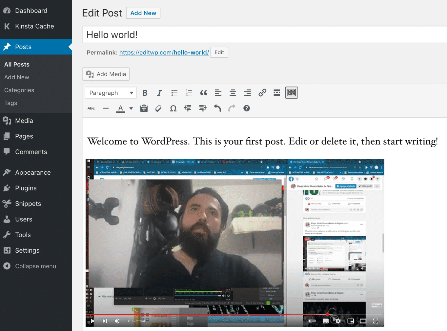Open the Posts menu in the sidebar
The width and height of the screenshot is (447, 331).
pyautogui.click(x=36, y=47)
